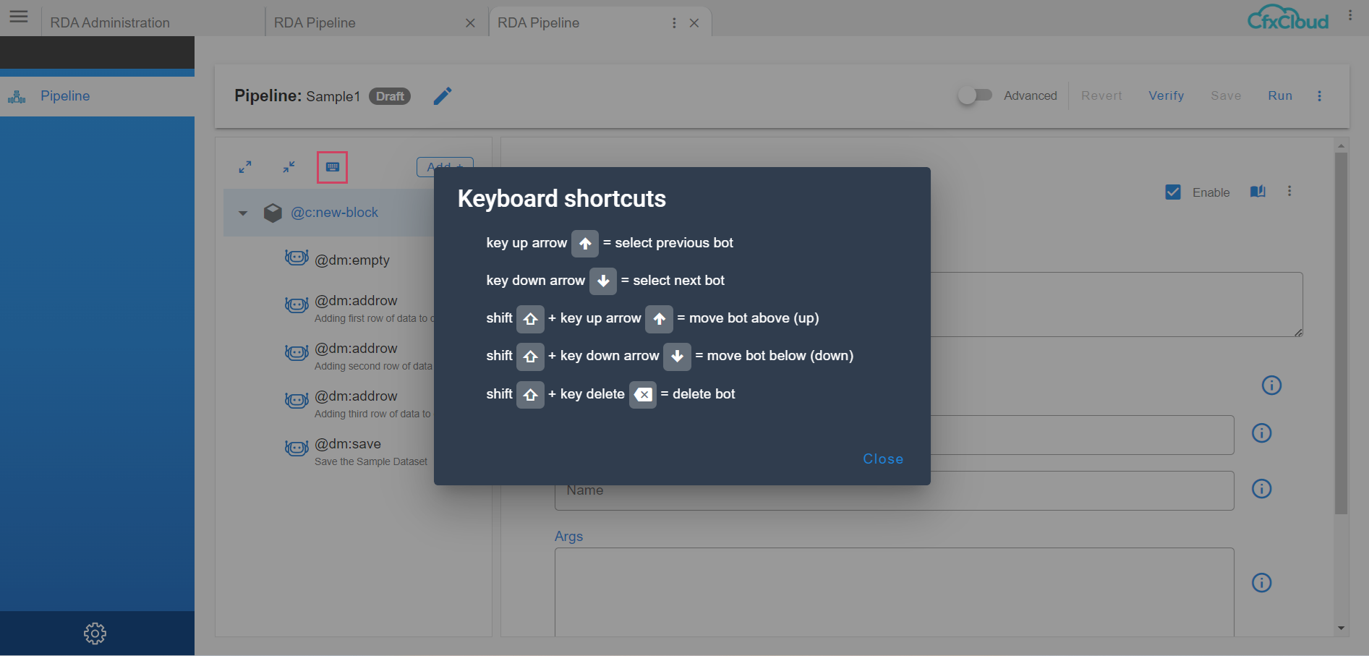Open the three-dot menu beside Run

point(1319,95)
